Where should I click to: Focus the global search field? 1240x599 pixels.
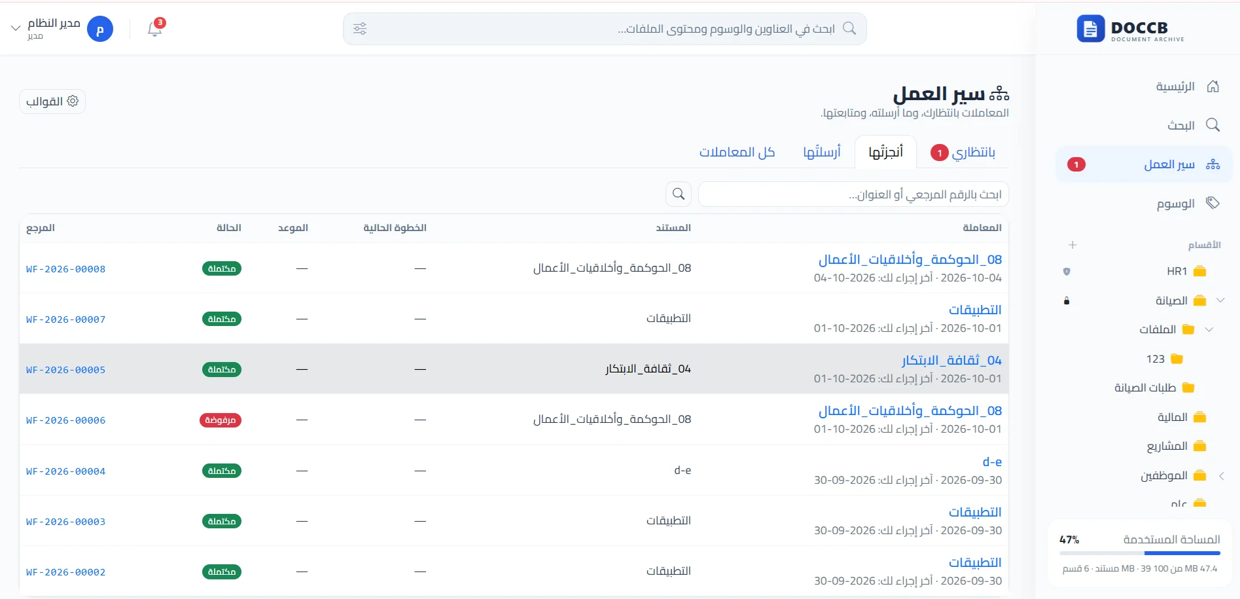point(605,29)
